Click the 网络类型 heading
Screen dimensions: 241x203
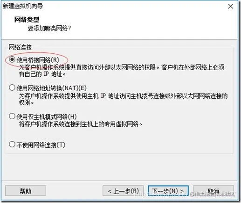point(27,20)
